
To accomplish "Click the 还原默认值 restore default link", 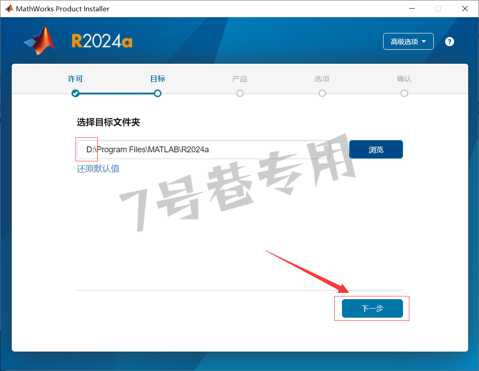I will [98, 169].
